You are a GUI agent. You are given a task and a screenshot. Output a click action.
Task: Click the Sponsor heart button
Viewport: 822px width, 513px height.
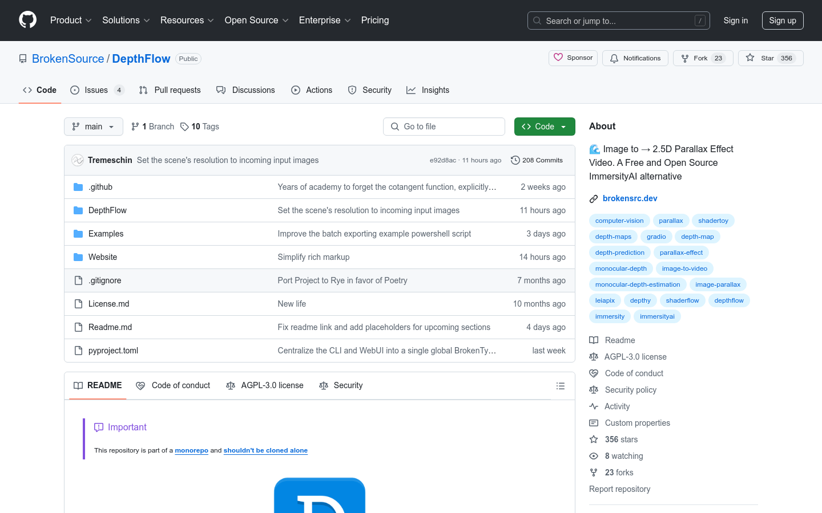click(574, 58)
